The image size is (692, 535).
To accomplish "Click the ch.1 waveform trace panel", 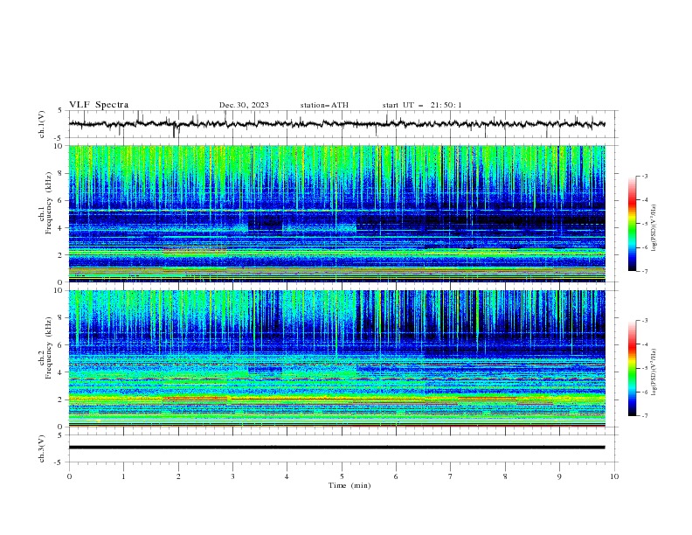I will click(343, 124).
